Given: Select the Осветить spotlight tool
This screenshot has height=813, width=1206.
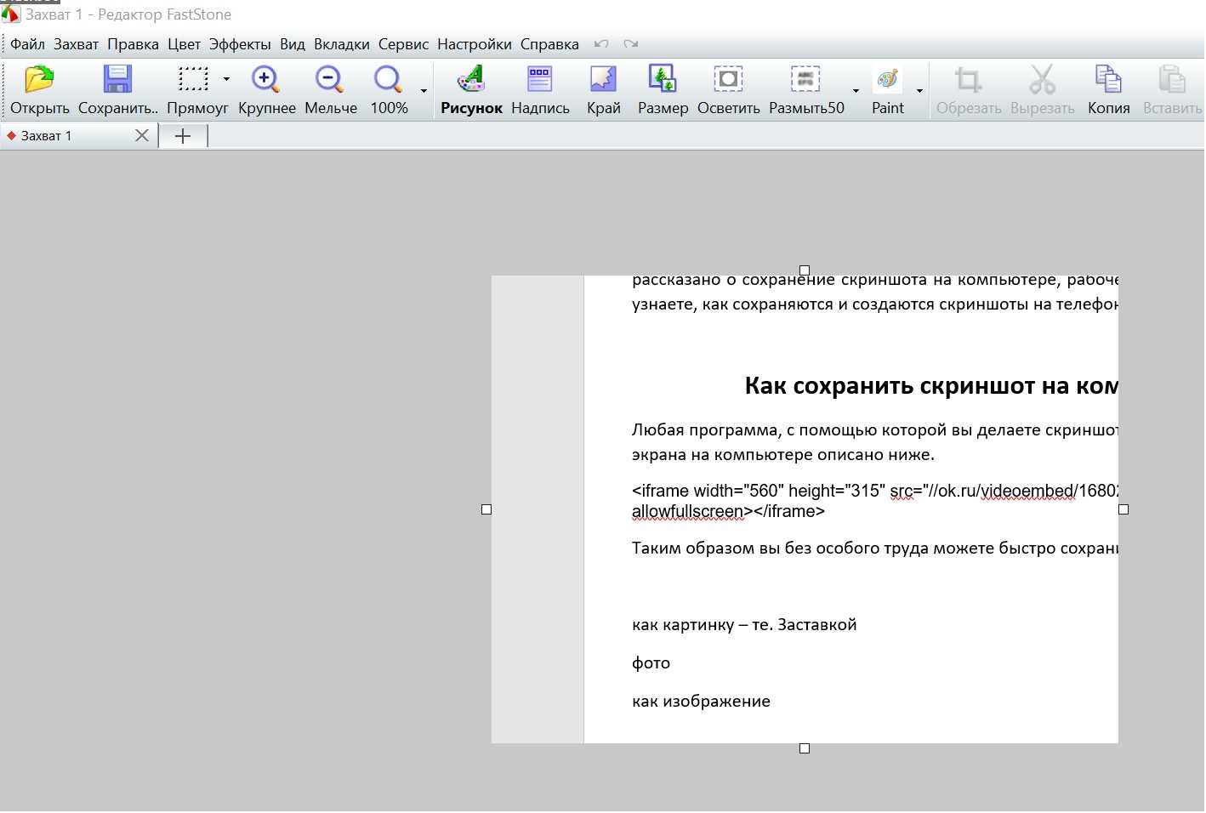Looking at the screenshot, I should coord(728,80).
